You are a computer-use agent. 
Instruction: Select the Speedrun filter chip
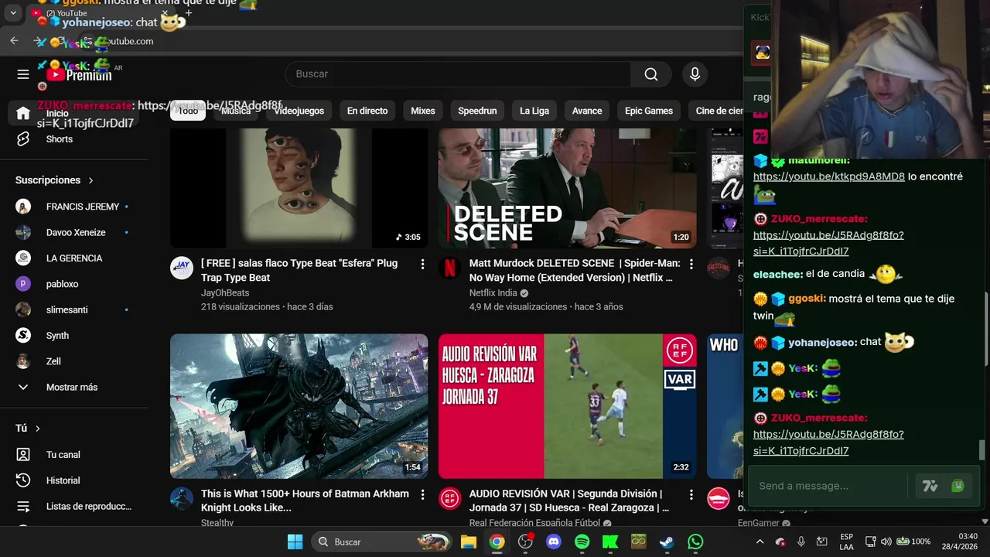coord(477,111)
